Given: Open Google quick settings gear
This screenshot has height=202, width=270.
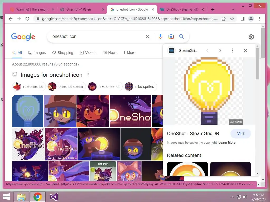Looking at the screenshot, I should (x=251, y=37).
